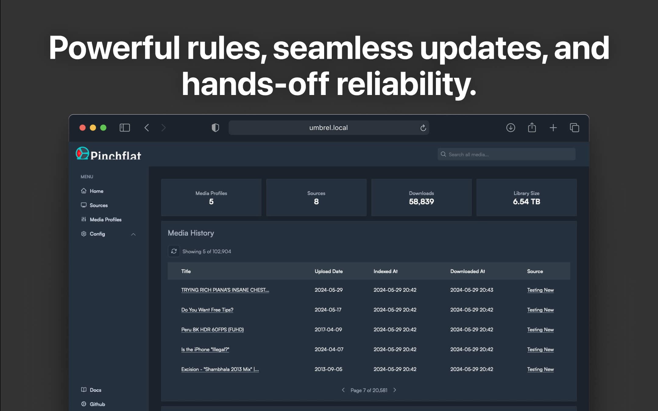Click the Pinchflat logo icon
This screenshot has width=658, height=411.
click(82, 153)
